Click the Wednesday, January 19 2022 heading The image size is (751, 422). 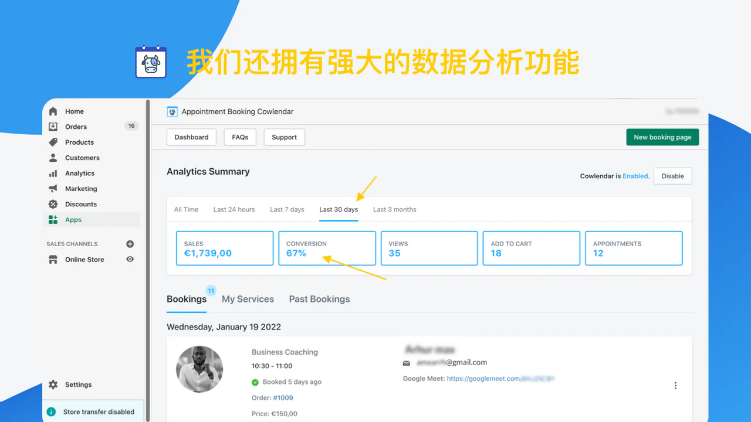click(224, 327)
